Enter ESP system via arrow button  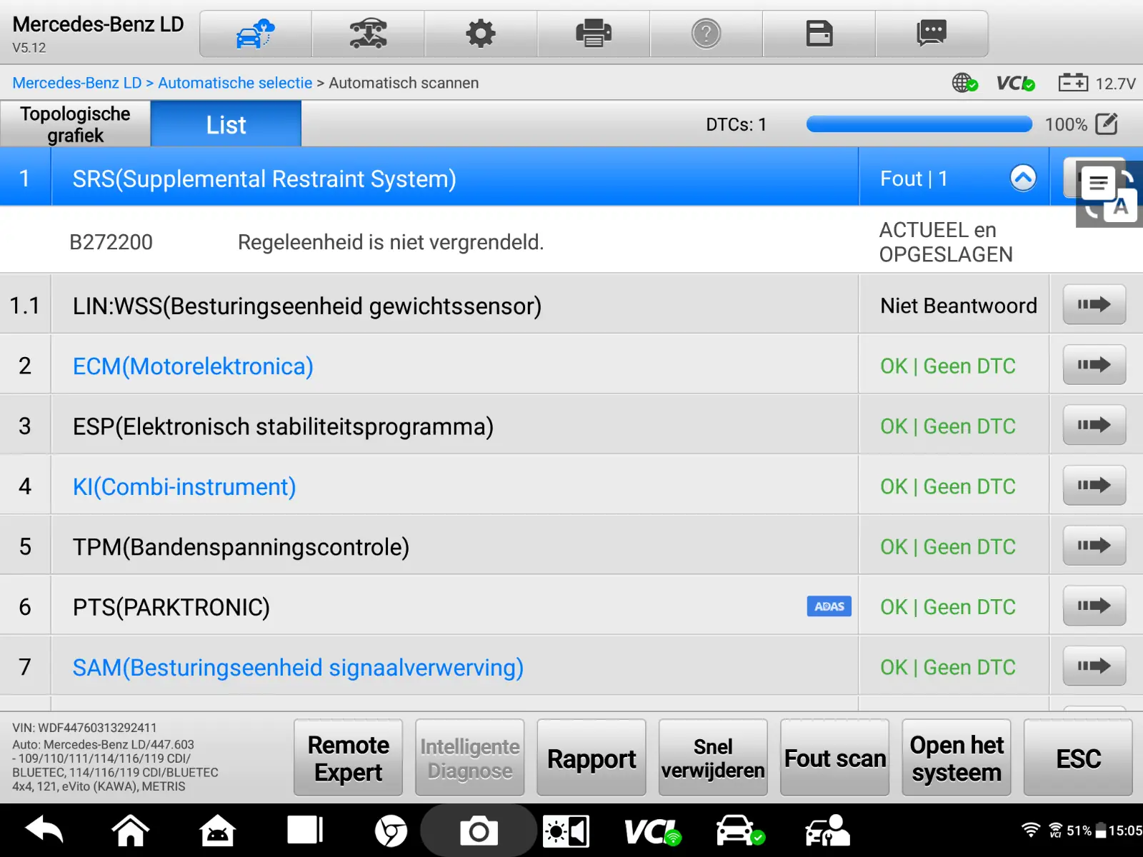(1094, 426)
